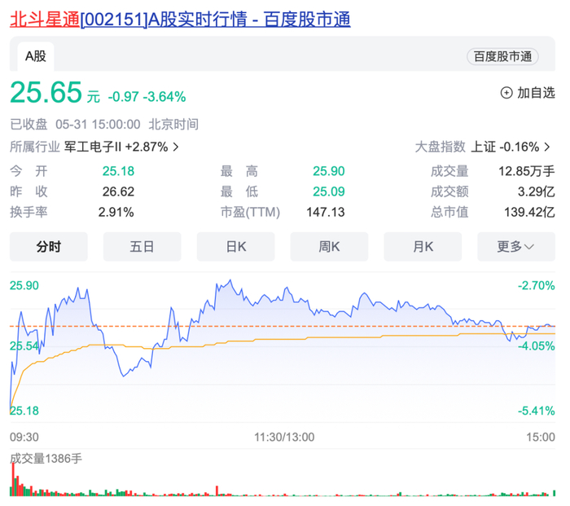570x506 pixels.
Task: Expand the 大盘指数 chevron arrow
Action: pos(547,147)
